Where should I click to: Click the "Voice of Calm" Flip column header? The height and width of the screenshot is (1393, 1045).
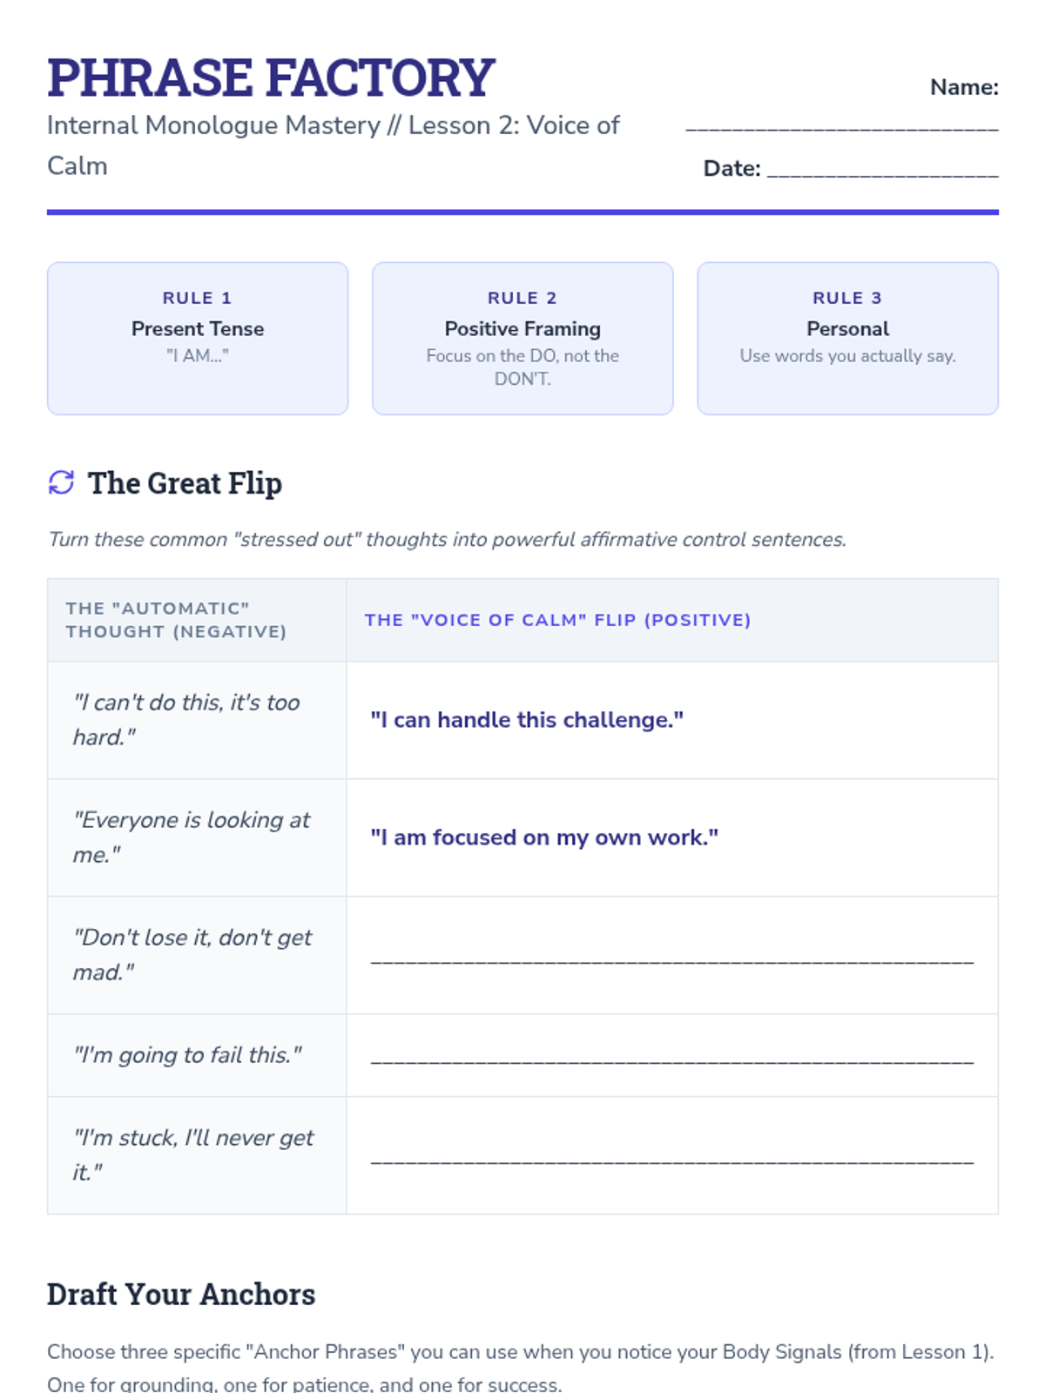[557, 620]
